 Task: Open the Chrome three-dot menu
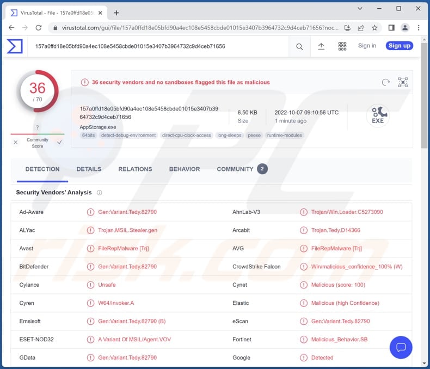coord(419,28)
